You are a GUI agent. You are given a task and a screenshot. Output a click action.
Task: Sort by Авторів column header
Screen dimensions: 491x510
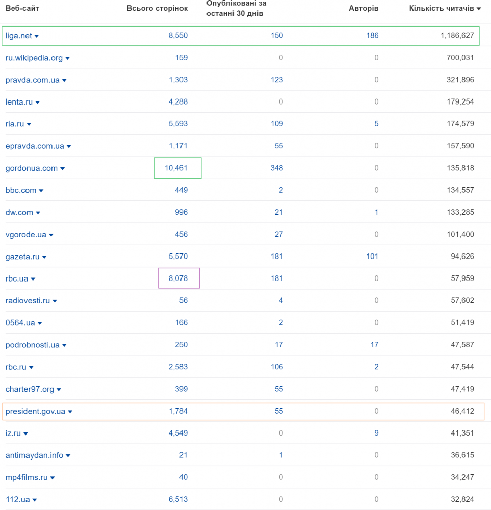[x=364, y=9]
